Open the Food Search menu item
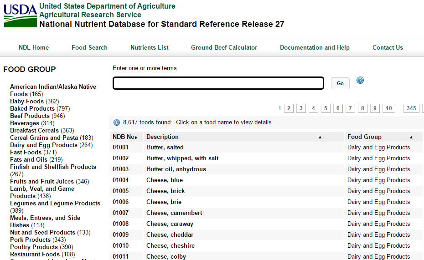This screenshot has width=424, height=260. pos(89,47)
